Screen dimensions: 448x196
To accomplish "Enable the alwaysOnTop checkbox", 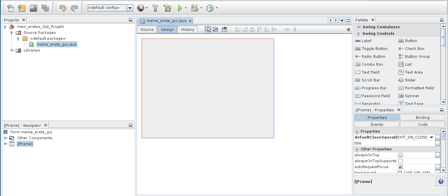I will (400, 155).
